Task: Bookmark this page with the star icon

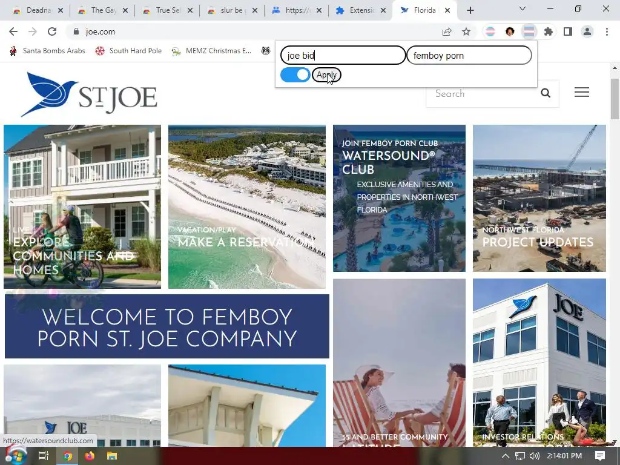Action: pos(466,31)
